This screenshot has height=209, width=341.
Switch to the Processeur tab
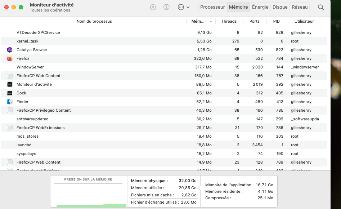click(x=212, y=7)
